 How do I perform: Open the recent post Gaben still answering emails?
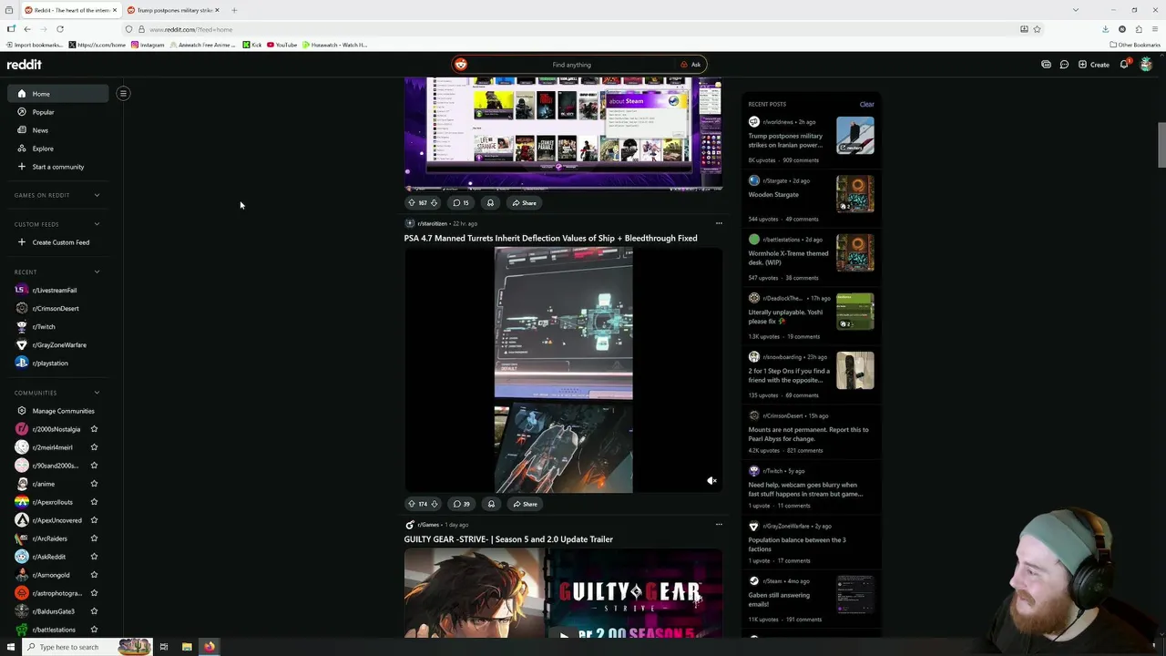[x=779, y=600]
